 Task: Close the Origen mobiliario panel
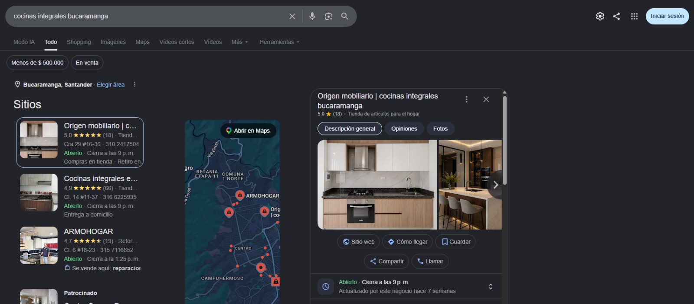[x=486, y=99]
